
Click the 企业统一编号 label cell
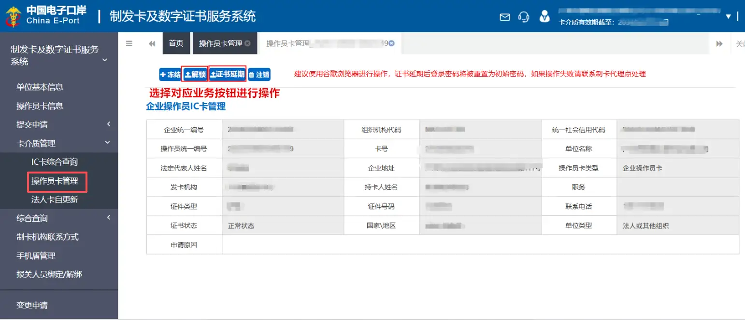[184, 130]
